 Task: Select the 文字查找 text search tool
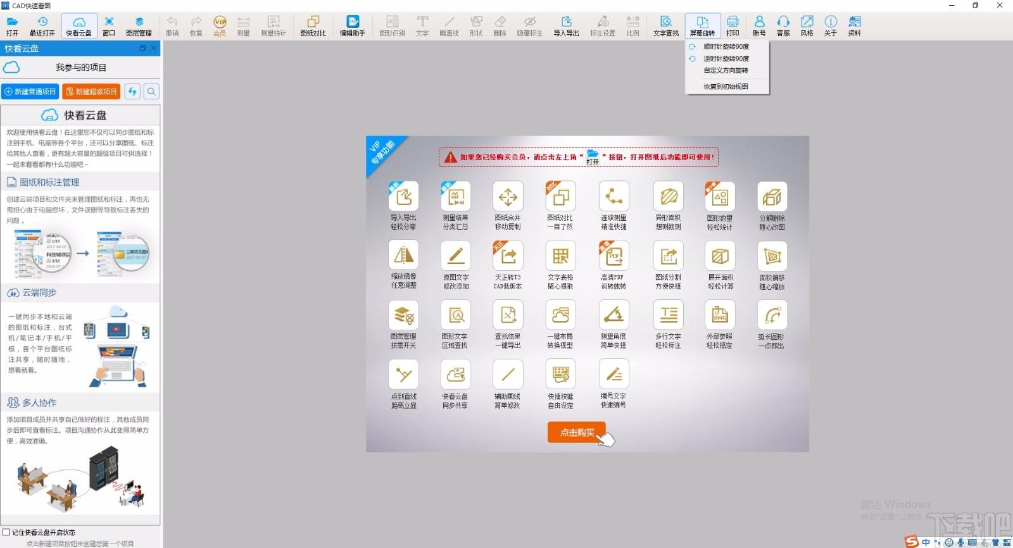point(666,26)
